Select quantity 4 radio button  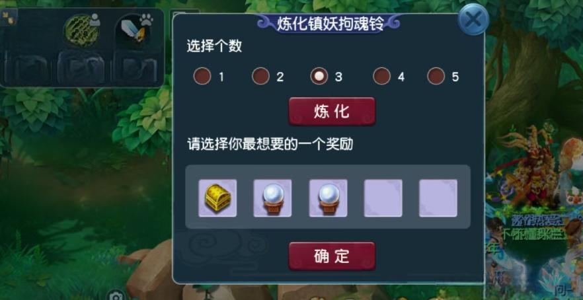382,76
